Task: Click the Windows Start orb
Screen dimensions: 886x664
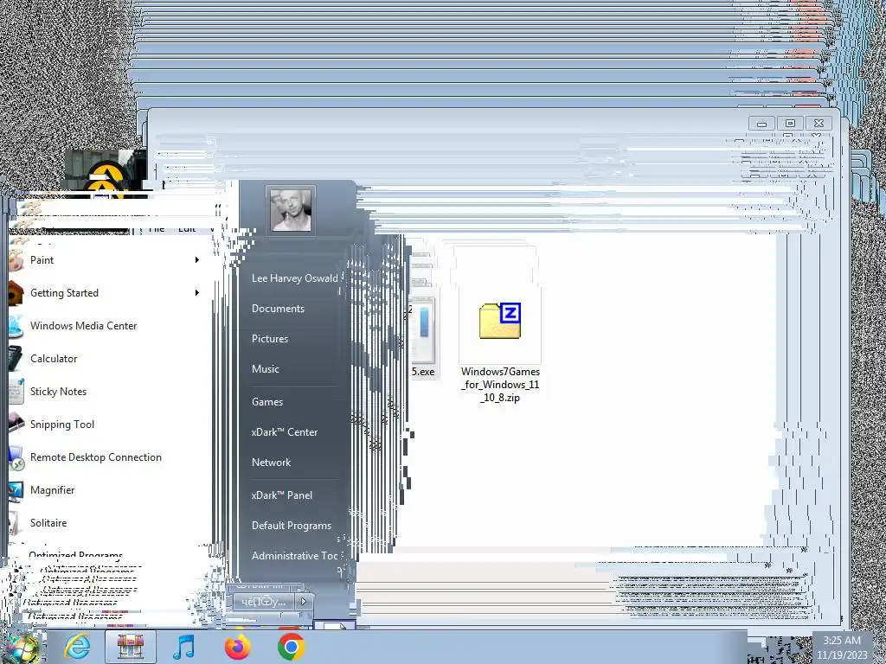Action: click(22, 648)
